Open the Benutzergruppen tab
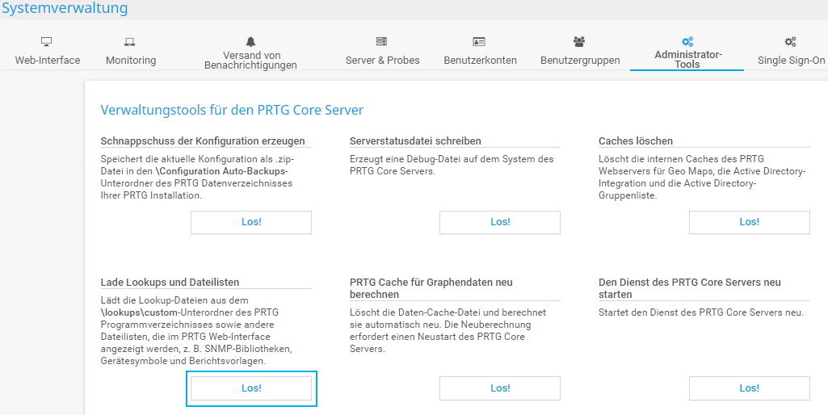This screenshot has width=828, height=415. point(580,61)
